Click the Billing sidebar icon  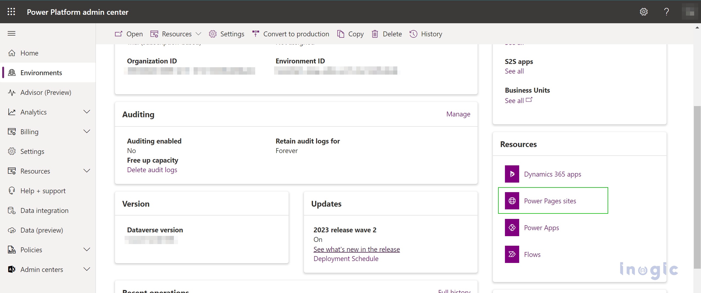coord(12,131)
